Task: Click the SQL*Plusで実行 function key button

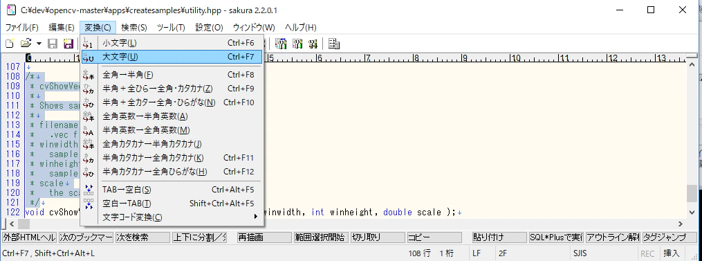Action: [x=556, y=237]
